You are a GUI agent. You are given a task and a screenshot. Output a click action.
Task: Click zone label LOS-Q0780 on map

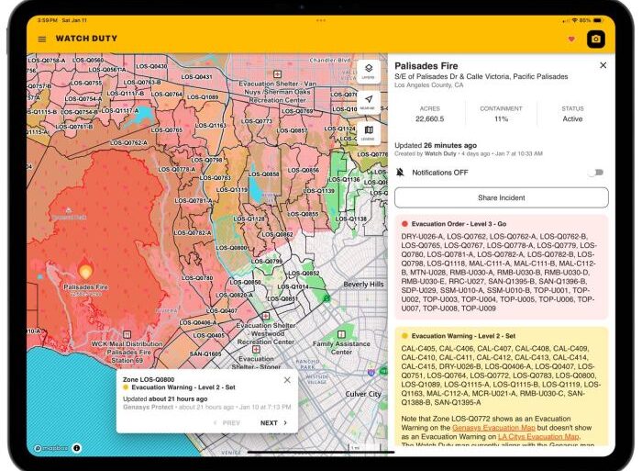point(197,277)
